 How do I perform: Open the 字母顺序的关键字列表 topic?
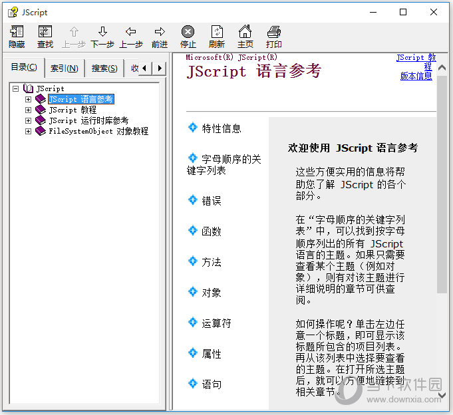tap(224, 165)
